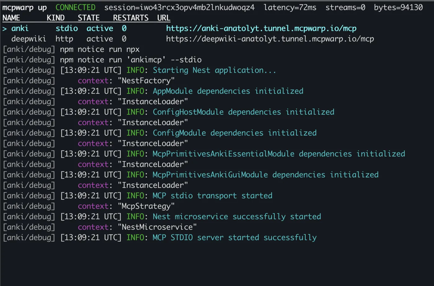Click the NAME column header

pyautogui.click(x=11, y=18)
